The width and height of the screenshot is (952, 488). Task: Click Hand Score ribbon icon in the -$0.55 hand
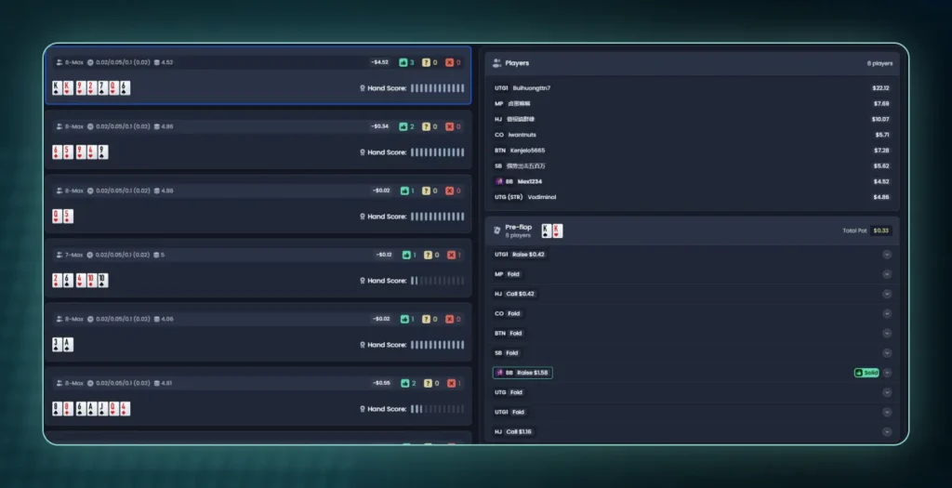coord(363,409)
